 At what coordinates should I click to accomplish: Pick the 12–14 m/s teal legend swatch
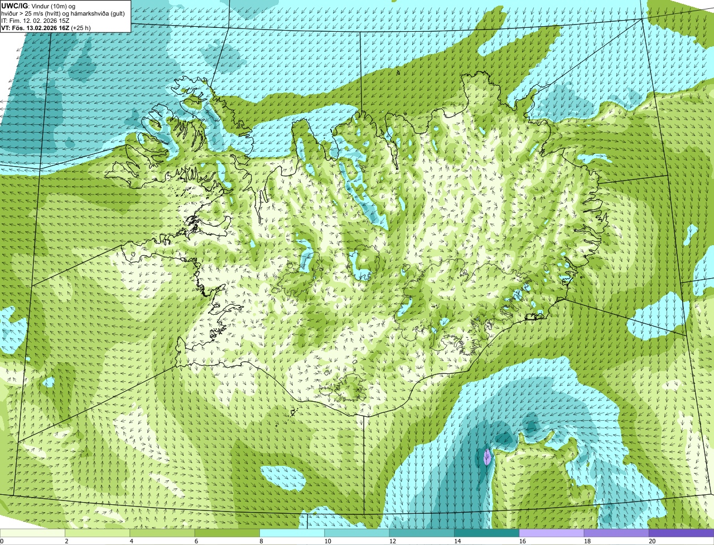422,533
